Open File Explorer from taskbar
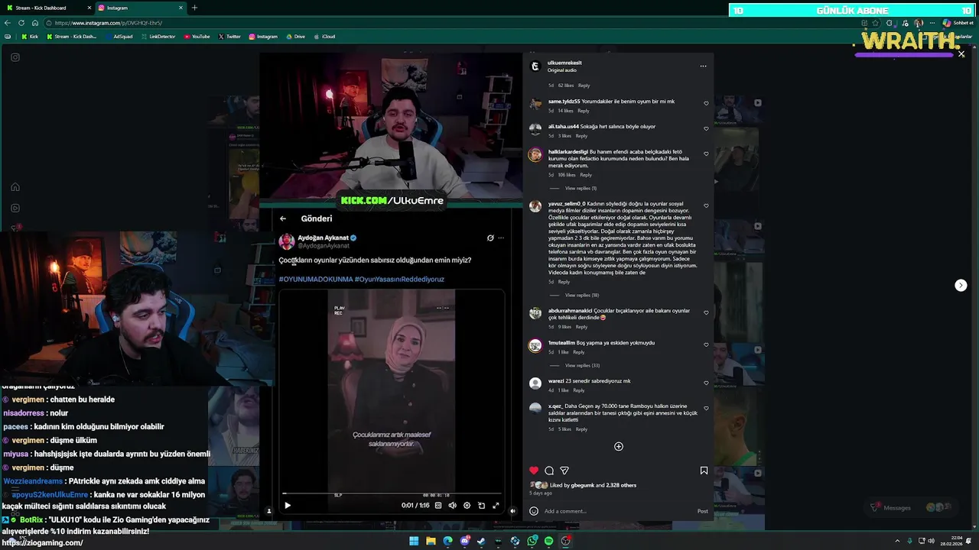The image size is (979, 550). (x=431, y=541)
